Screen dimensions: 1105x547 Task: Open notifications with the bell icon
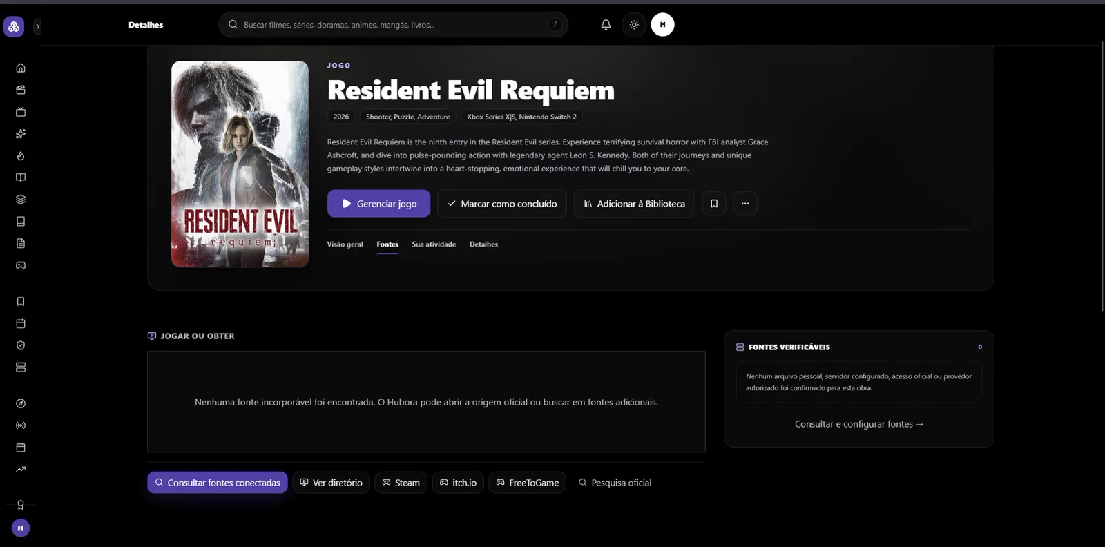(x=606, y=25)
